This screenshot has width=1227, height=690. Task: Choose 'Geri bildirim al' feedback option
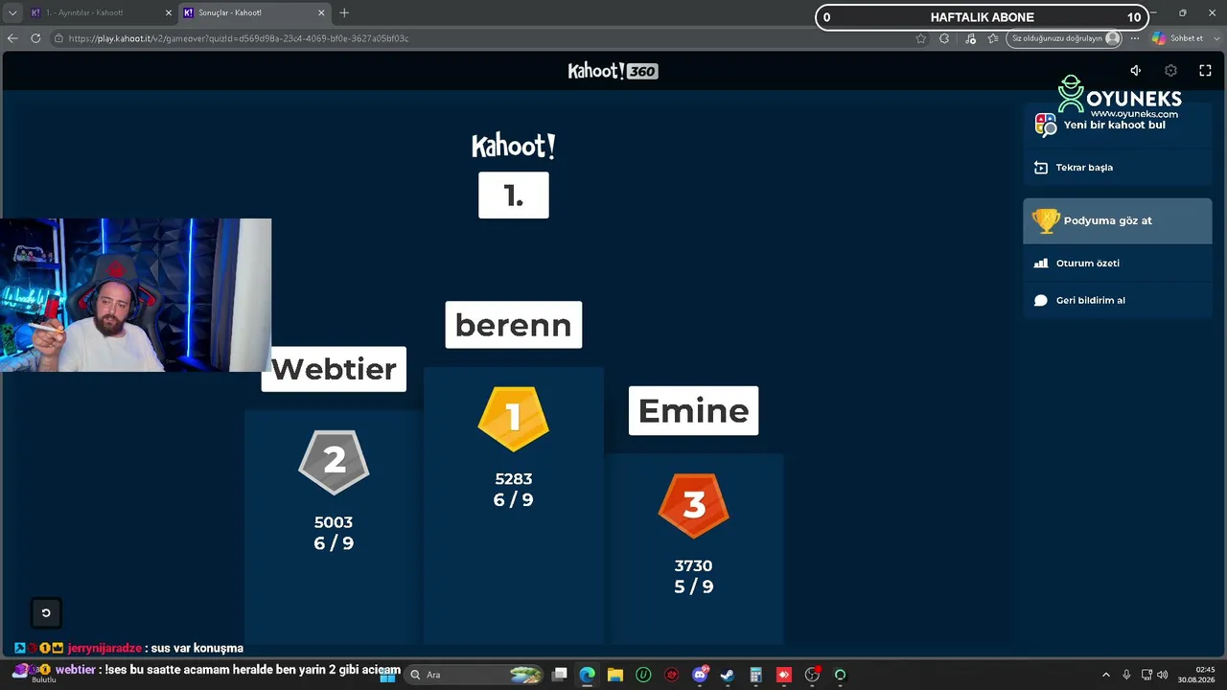coord(1118,300)
